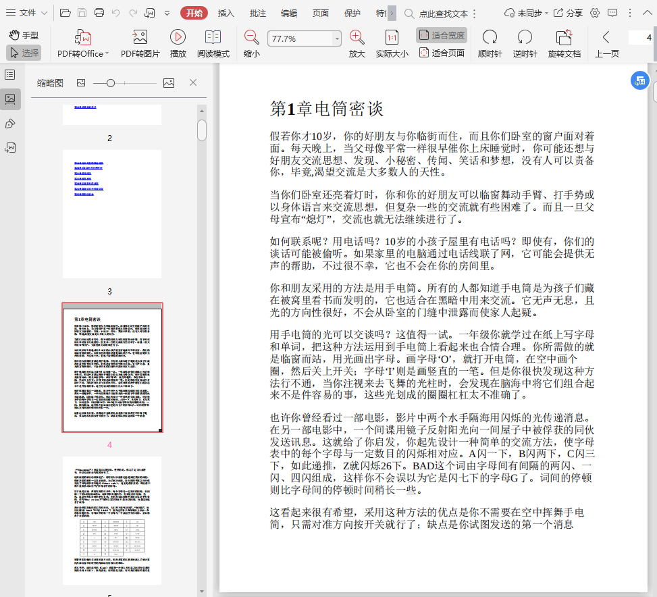The image size is (657, 597).
Task: Expand more ribbon tabs chevron
Action: tap(392, 13)
